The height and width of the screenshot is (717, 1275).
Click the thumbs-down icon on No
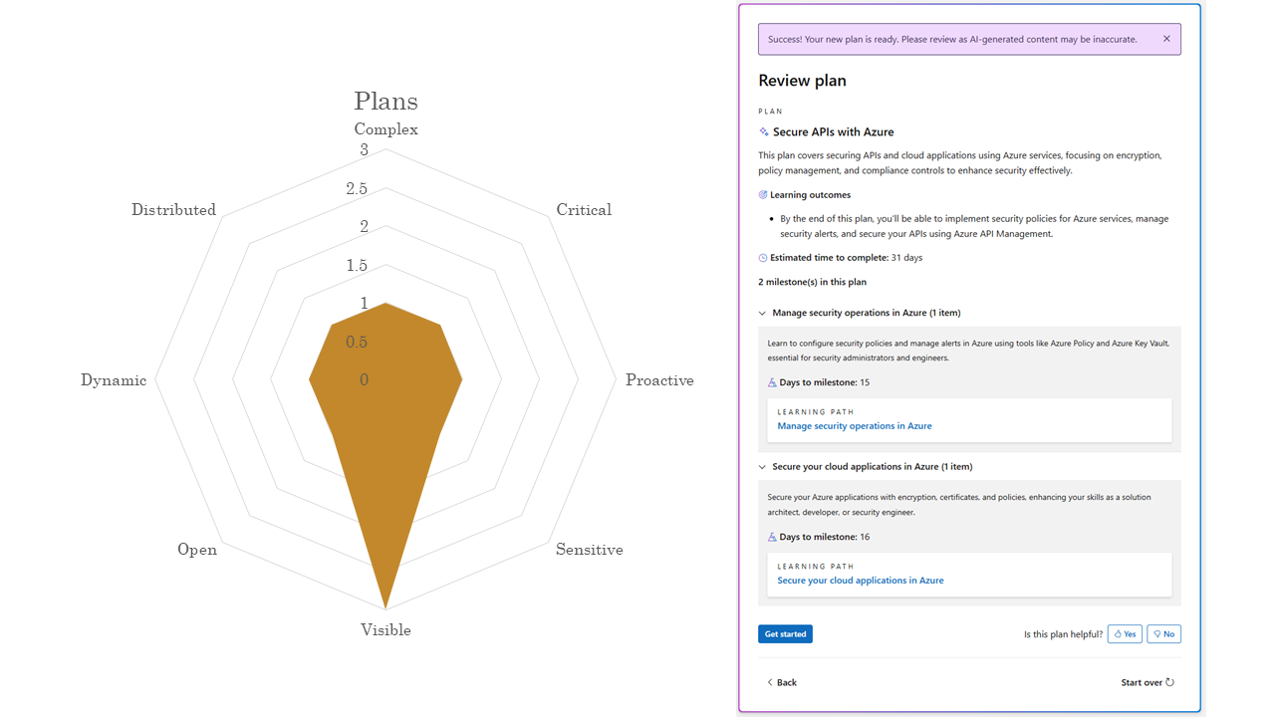point(1157,634)
